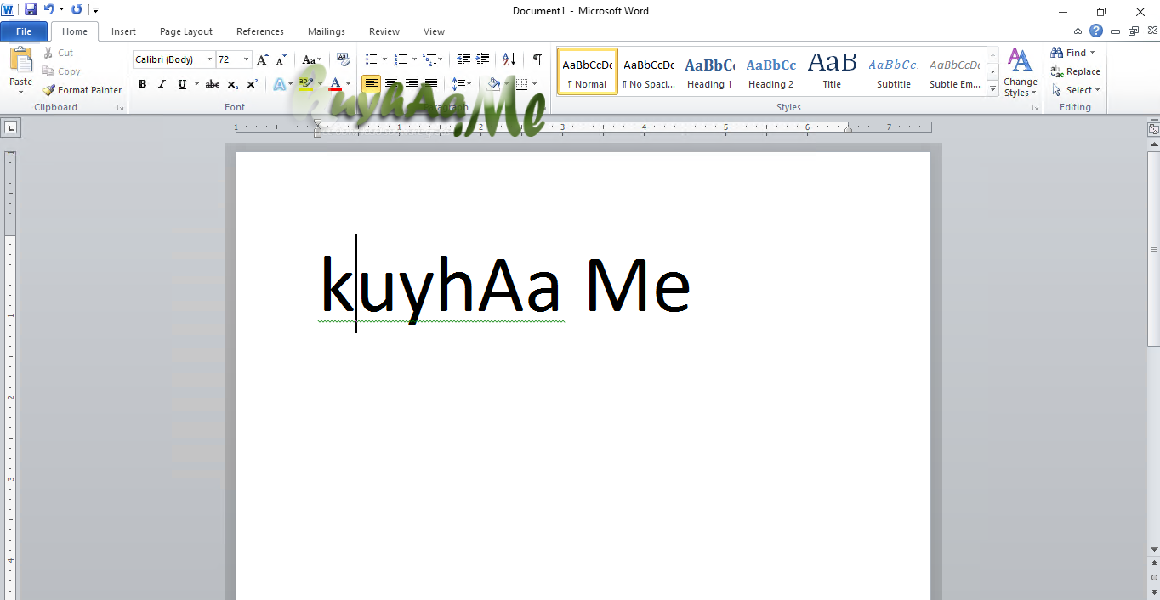
Task: Switch to the Page Layout tab
Action: tap(186, 31)
